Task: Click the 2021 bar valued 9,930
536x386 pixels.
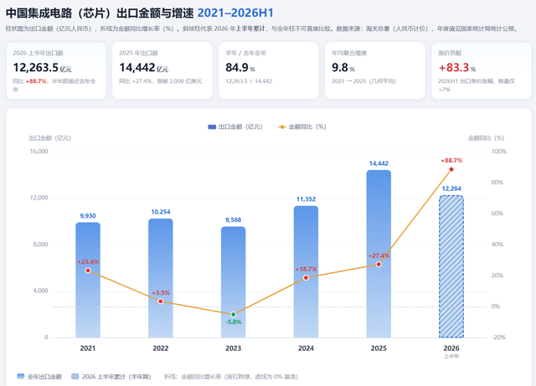Action: [88, 280]
